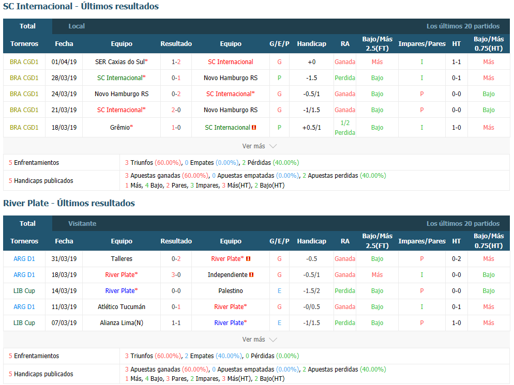514x385 pixels.
Task: Open Atlético Tucumán team link
Action: click(122, 307)
